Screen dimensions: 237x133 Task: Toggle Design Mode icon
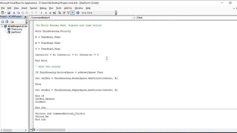pos(54,13)
